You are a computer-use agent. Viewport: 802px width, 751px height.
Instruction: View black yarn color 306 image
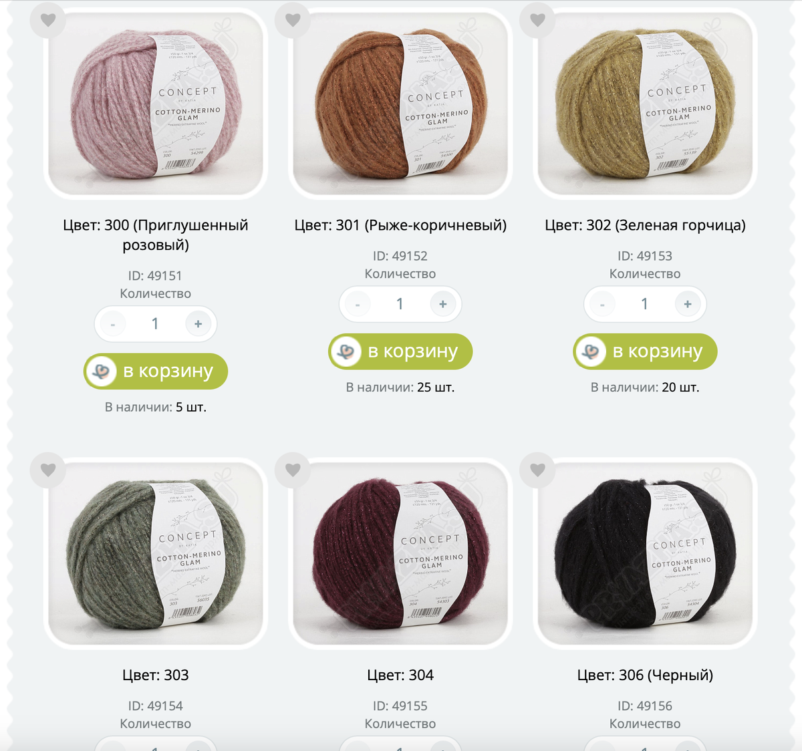pyautogui.click(x=645, y=553)
